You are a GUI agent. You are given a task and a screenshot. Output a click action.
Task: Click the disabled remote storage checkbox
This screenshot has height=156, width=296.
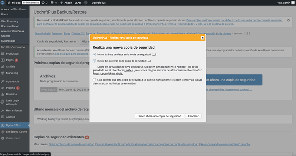pyautogui.click(x=94, y=67)
